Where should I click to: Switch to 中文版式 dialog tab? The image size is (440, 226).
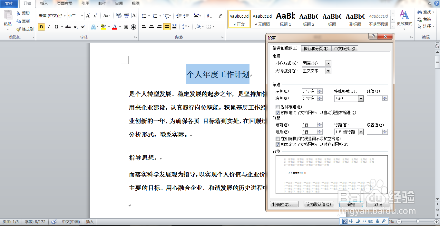click(345, 49)
